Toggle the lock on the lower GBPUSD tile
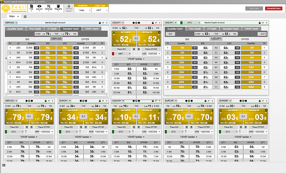 click(46, 101)
